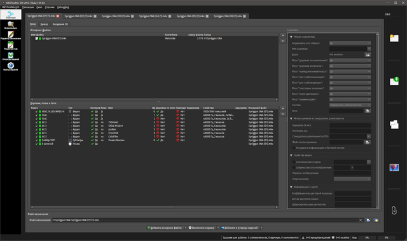This screenshot has width=407, height=241.
Task: Click the Имя дорожки (track name) field
Action: pyautogui.click(x=348, y=49)
